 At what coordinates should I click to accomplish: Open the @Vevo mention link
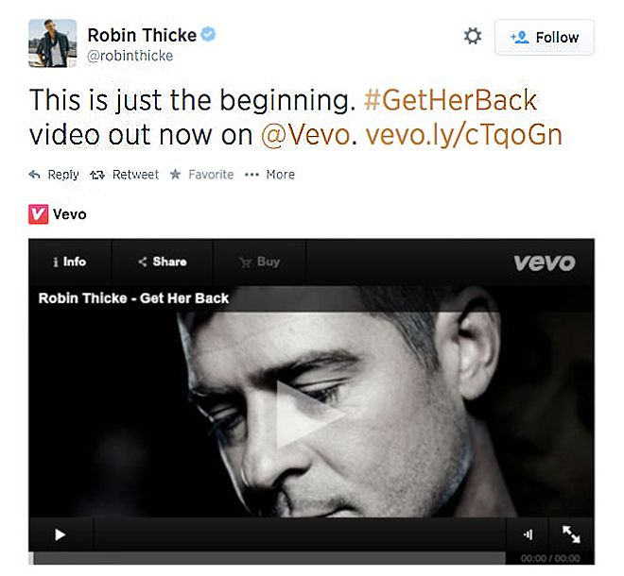click(x=305, y=135)
